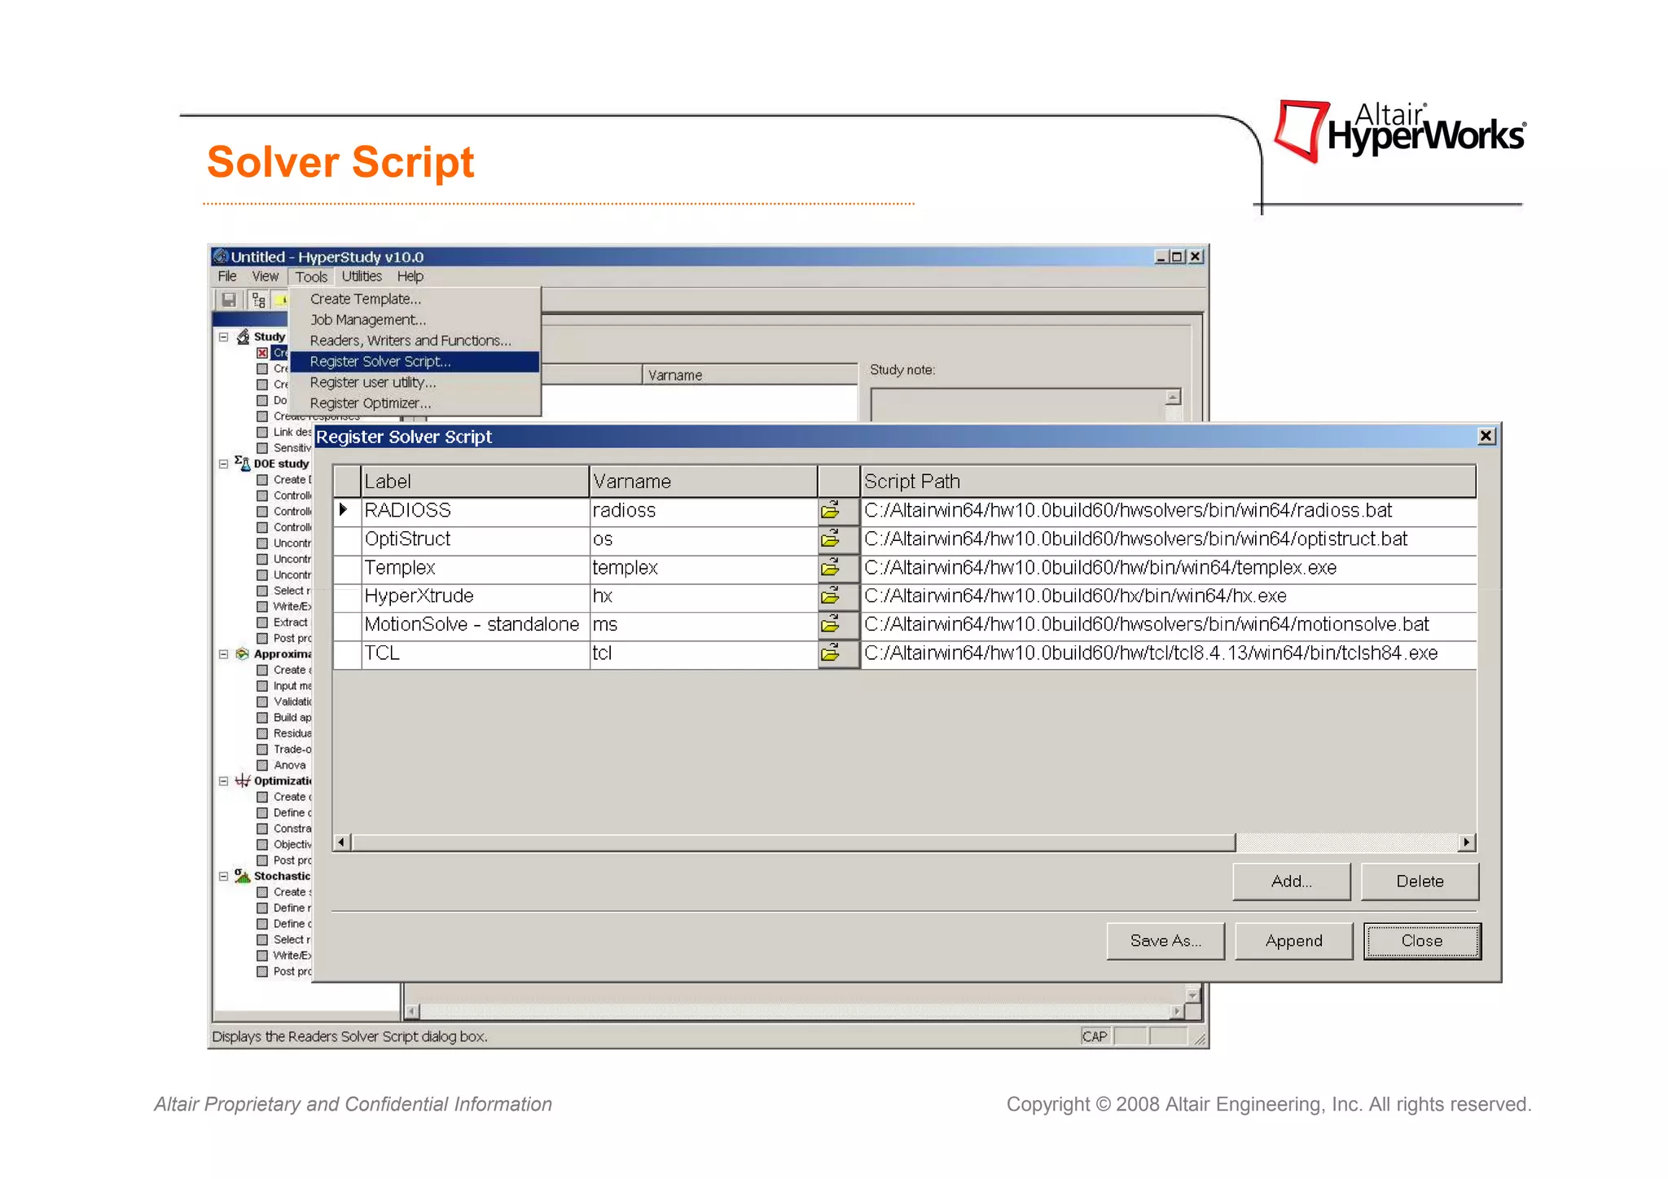
Task: Browse script path for TCL row
Action: [838, 653]
